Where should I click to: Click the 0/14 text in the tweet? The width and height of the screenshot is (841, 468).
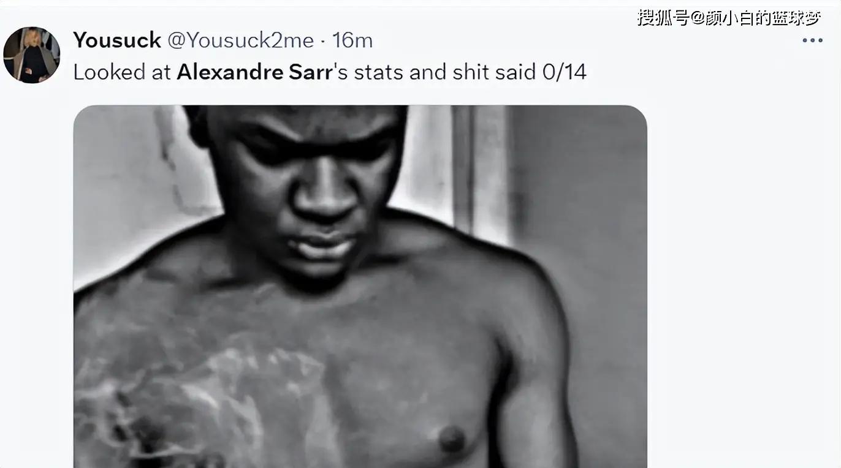[x=564, y=72]
